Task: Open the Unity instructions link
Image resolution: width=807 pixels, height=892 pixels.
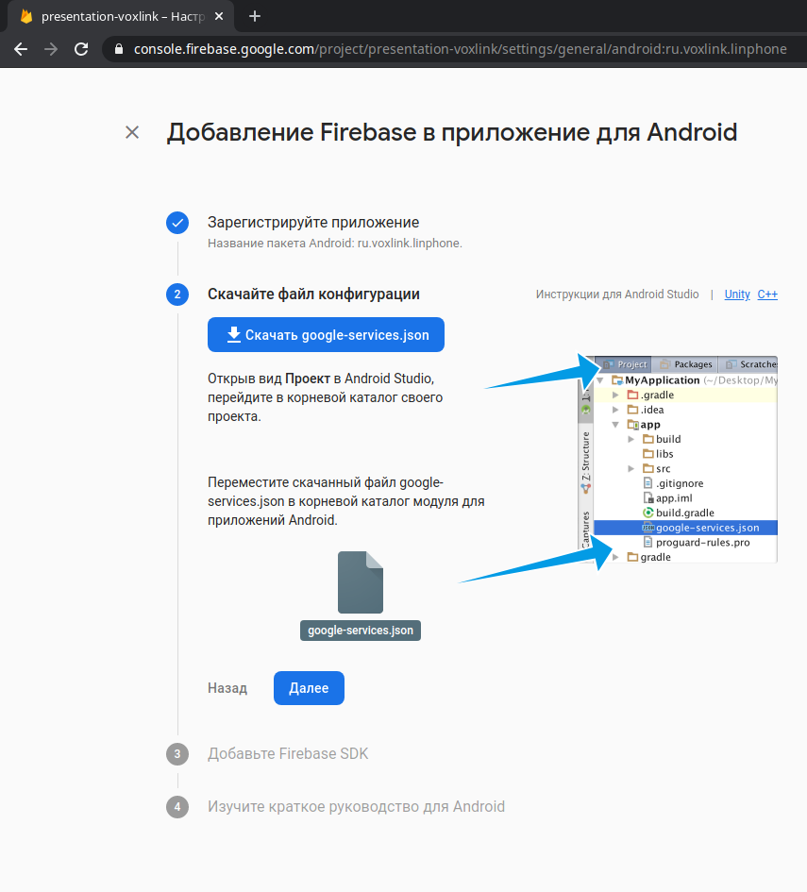Action: [737, 295]
